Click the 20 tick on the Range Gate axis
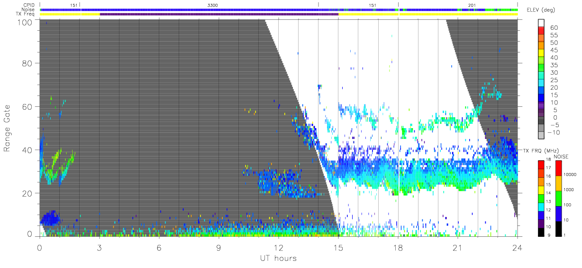Screen dimensions: 582x268 pos(27,193)
